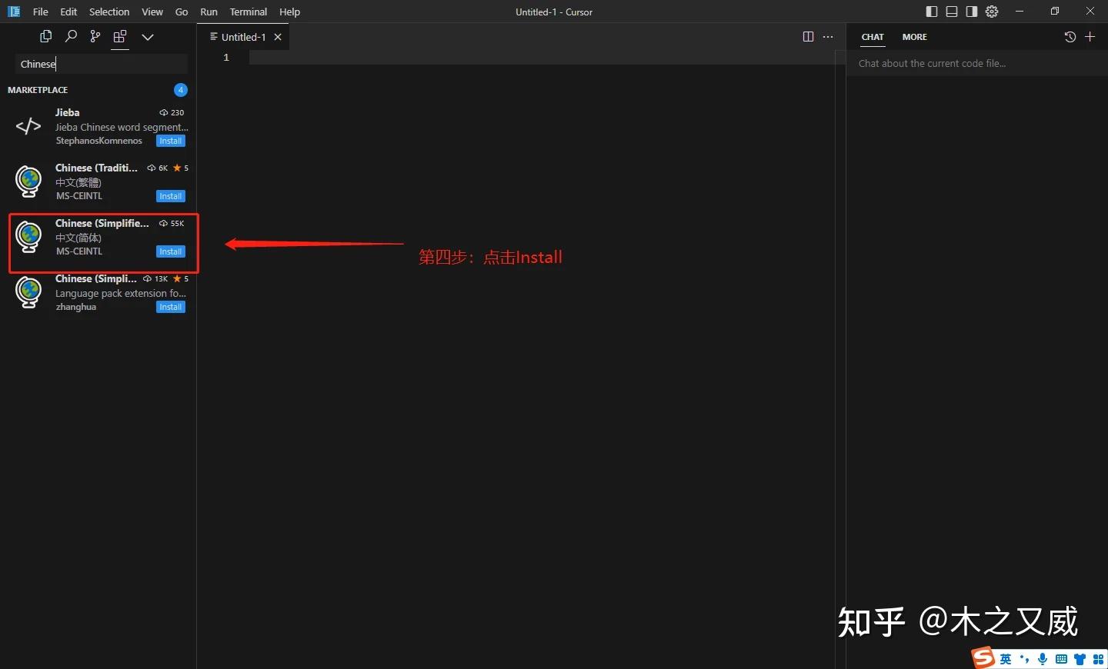Switch to the MORE tab
The width and height of the screenshot is (1108, 669).
point(915,37)
